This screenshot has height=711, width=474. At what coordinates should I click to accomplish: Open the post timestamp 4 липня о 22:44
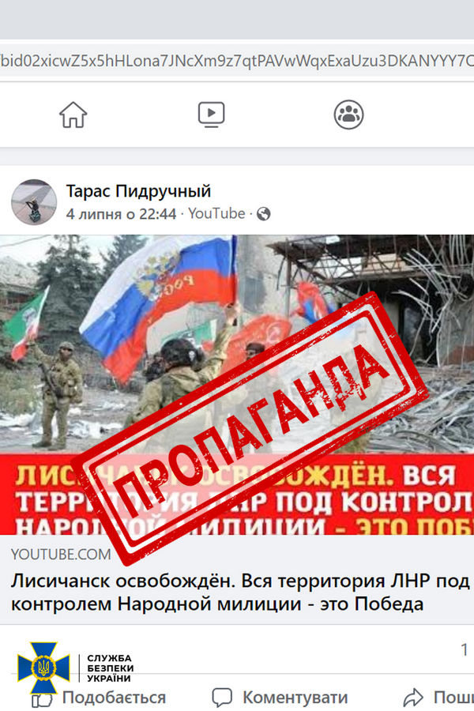121,213
